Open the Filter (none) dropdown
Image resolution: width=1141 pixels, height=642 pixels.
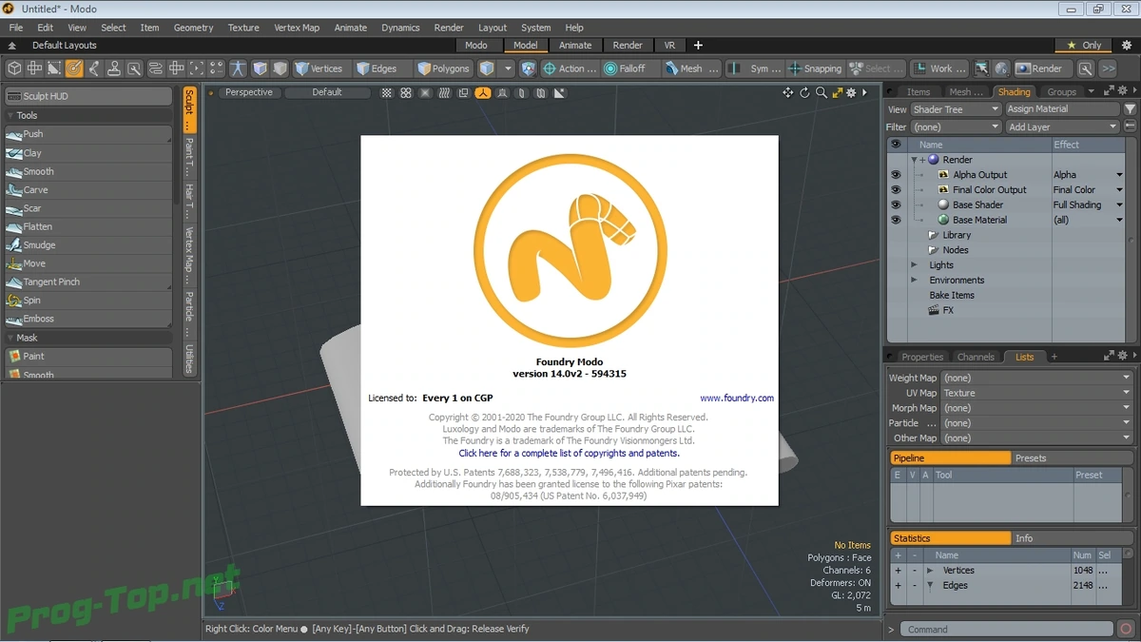[956, 126]
